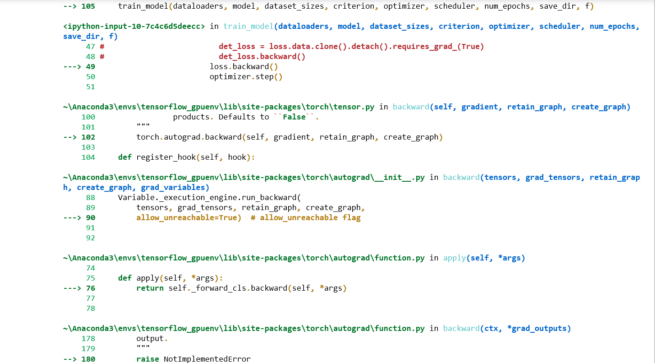Screen dimensions: 655x363
Task: Click line number 92
Action: coord(91,238)
